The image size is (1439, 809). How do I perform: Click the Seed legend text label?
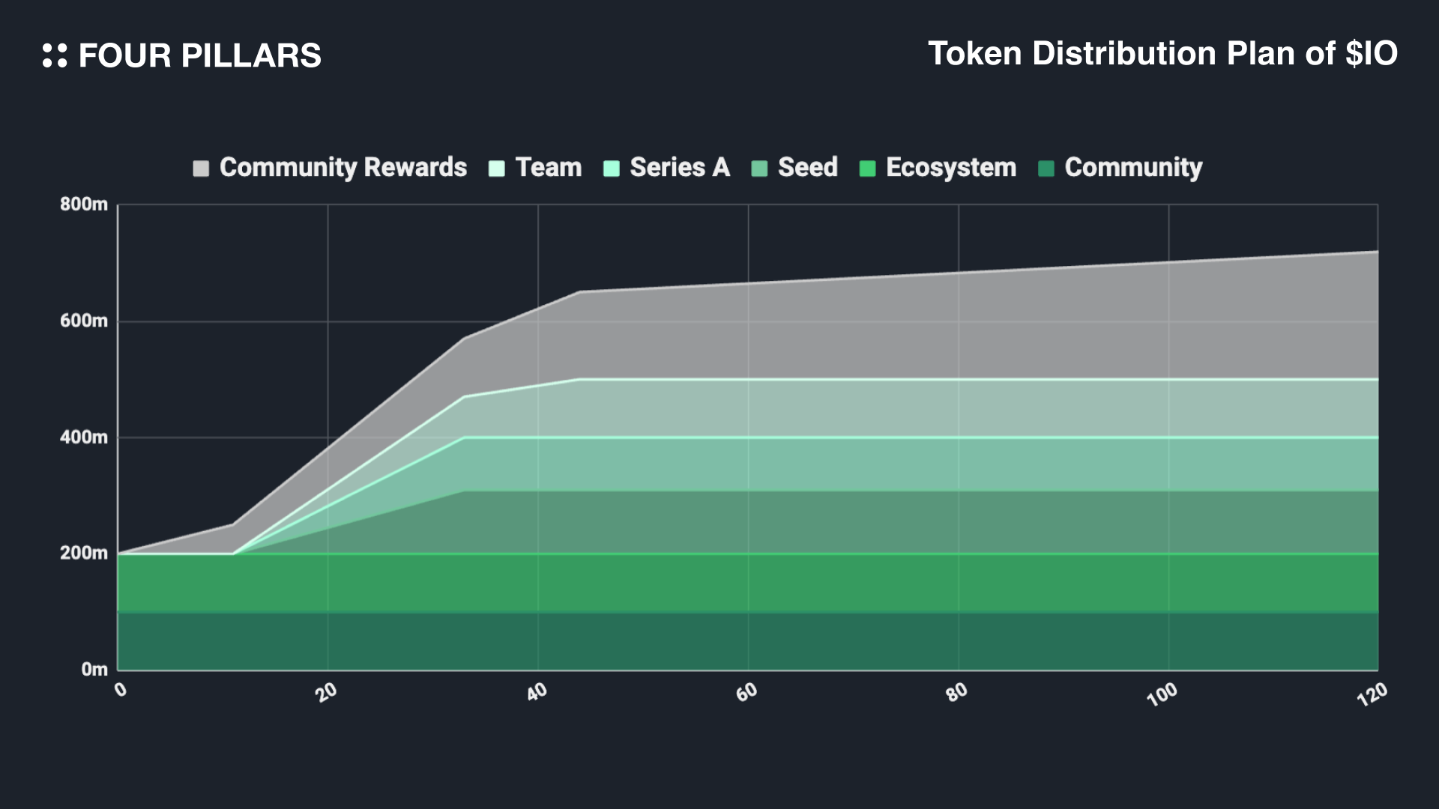point(807,167)
